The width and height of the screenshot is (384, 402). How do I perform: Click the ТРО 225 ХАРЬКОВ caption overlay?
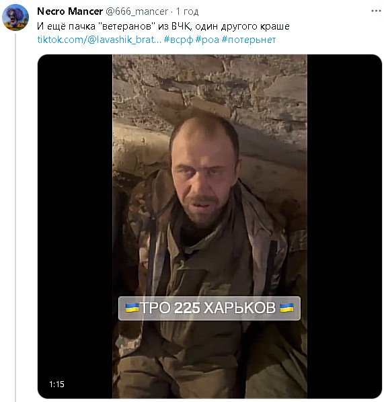tap(209, 308)
